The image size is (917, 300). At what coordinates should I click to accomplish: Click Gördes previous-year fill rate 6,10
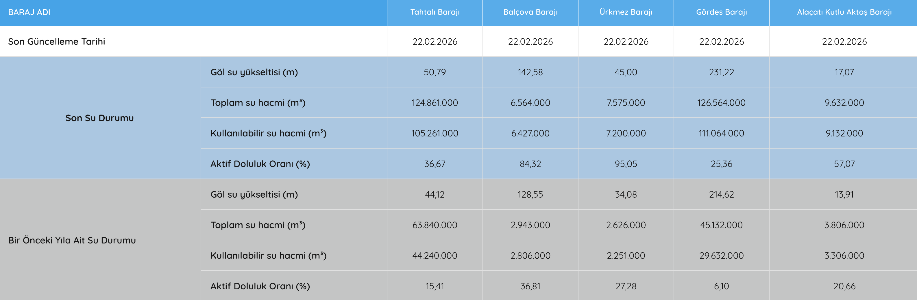tap(721, 286)
